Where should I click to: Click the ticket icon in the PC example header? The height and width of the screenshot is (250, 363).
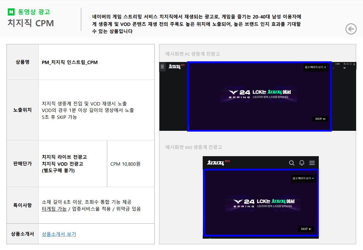tap(347, 64)
